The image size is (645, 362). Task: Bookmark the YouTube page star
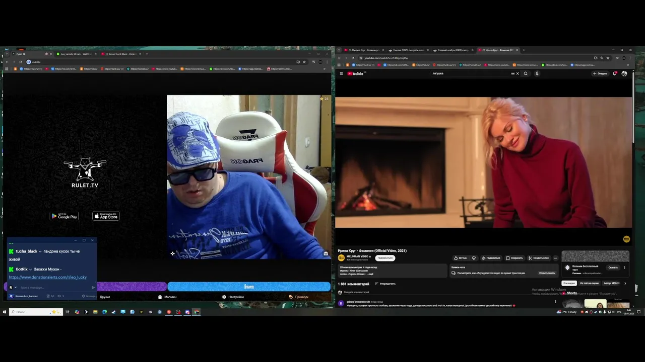607,58
